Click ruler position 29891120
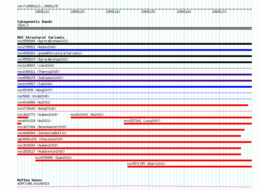The height and width of the screenshot is (190, 260). [x=42, y=12]
